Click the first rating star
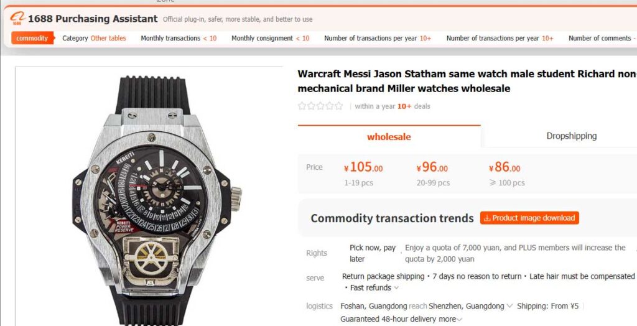Screen dimensions: 637x326 (x=302, y=106)
